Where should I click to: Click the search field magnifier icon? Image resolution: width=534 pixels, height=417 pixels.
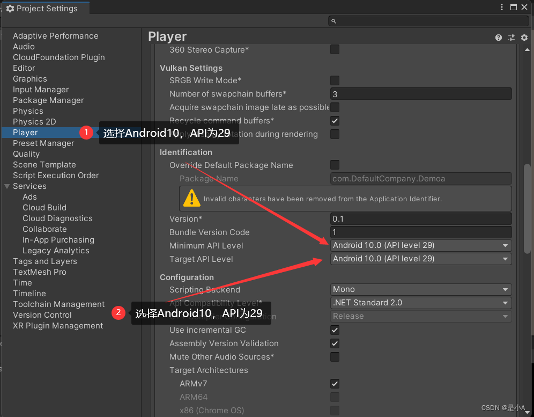click(333, 21)
